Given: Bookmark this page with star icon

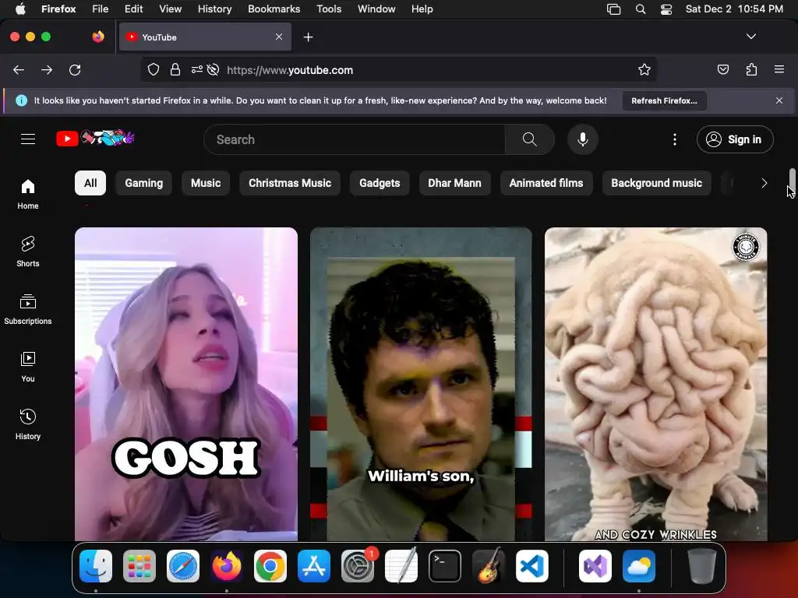Looking at the screenshot, I should pos(644,69).
